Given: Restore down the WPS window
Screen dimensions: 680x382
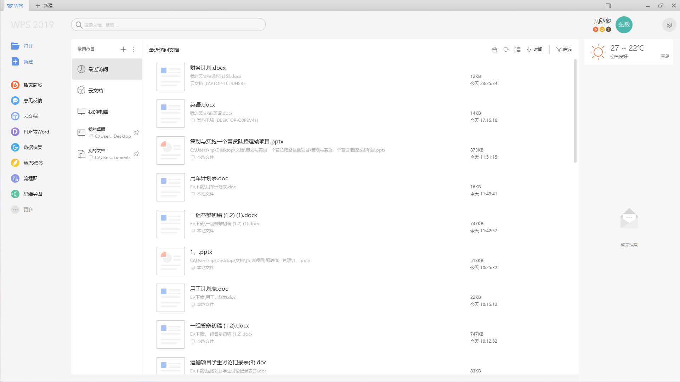Looking at the screenshot, I should click(x=661, y=6).
